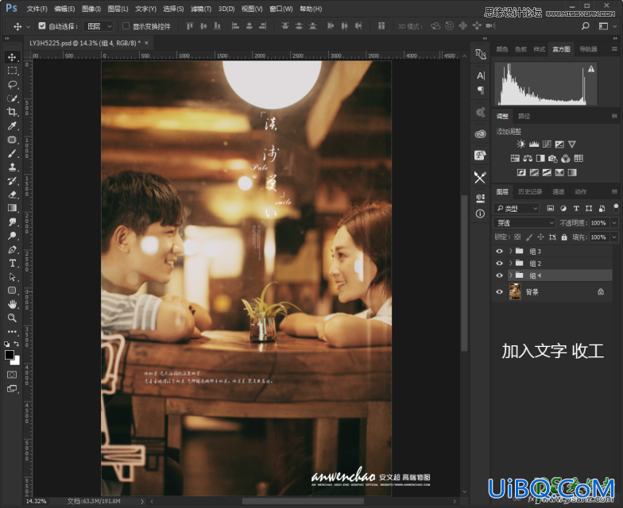Open the 文件(F) menu
The height and width of the screenshot is (508, 623).
pyautogui.click(x=37, y=9)
